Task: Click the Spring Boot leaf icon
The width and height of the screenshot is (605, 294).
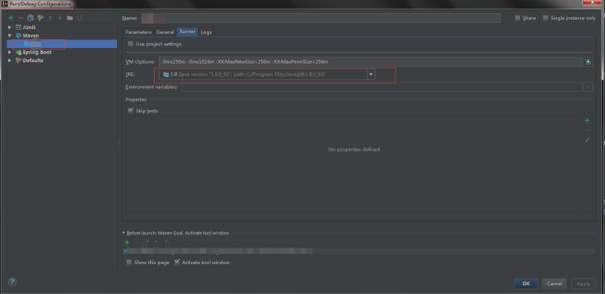Action: pos(18,52)
